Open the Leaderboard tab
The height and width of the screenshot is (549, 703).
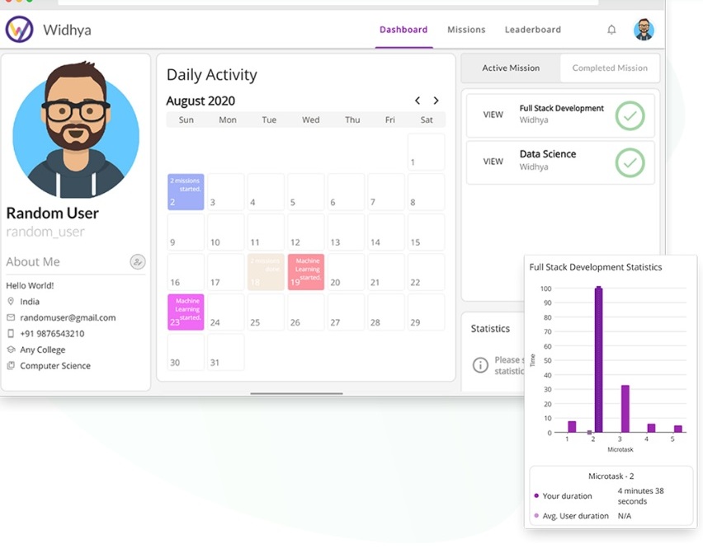[x=533, y=30]
